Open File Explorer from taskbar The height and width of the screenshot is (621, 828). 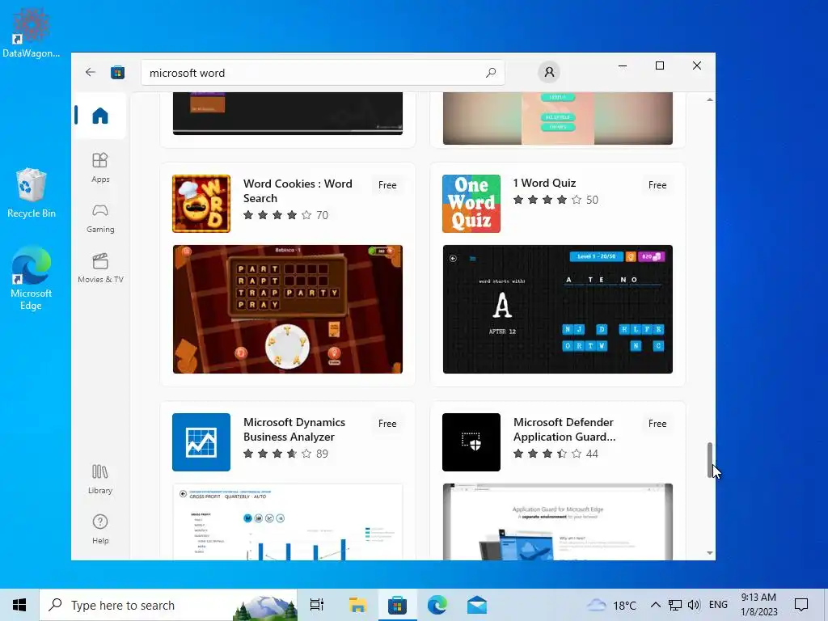coord(357,605)
